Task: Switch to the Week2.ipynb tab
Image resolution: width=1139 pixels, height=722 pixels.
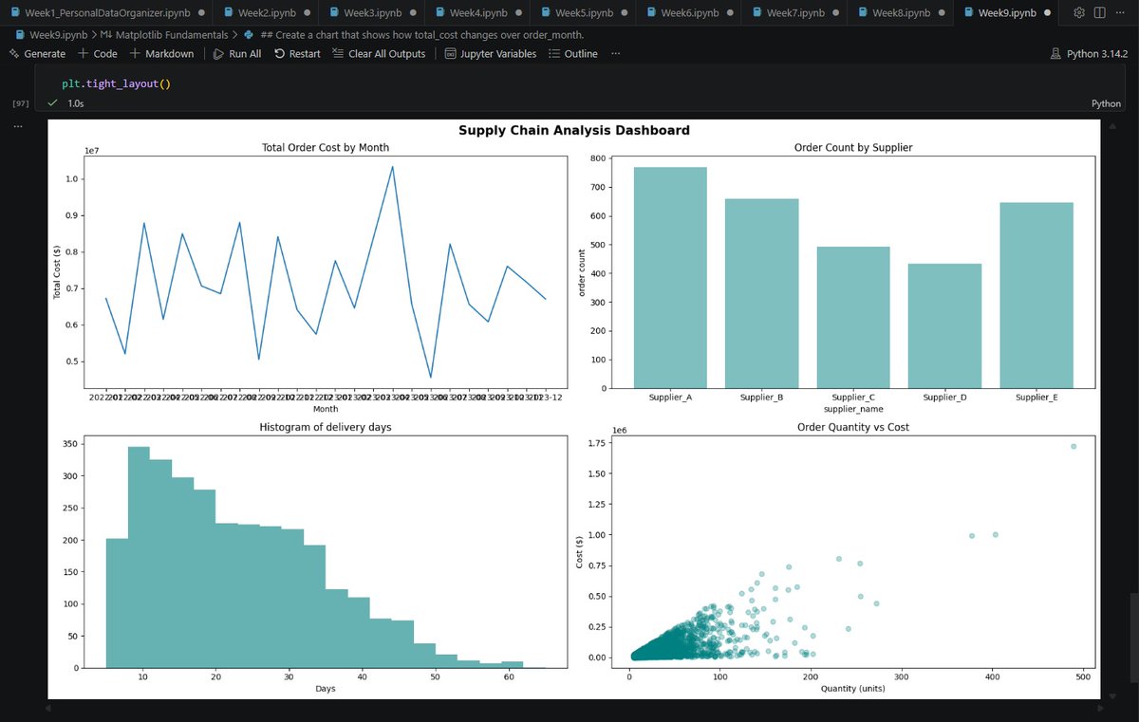Action: (265, 13)
